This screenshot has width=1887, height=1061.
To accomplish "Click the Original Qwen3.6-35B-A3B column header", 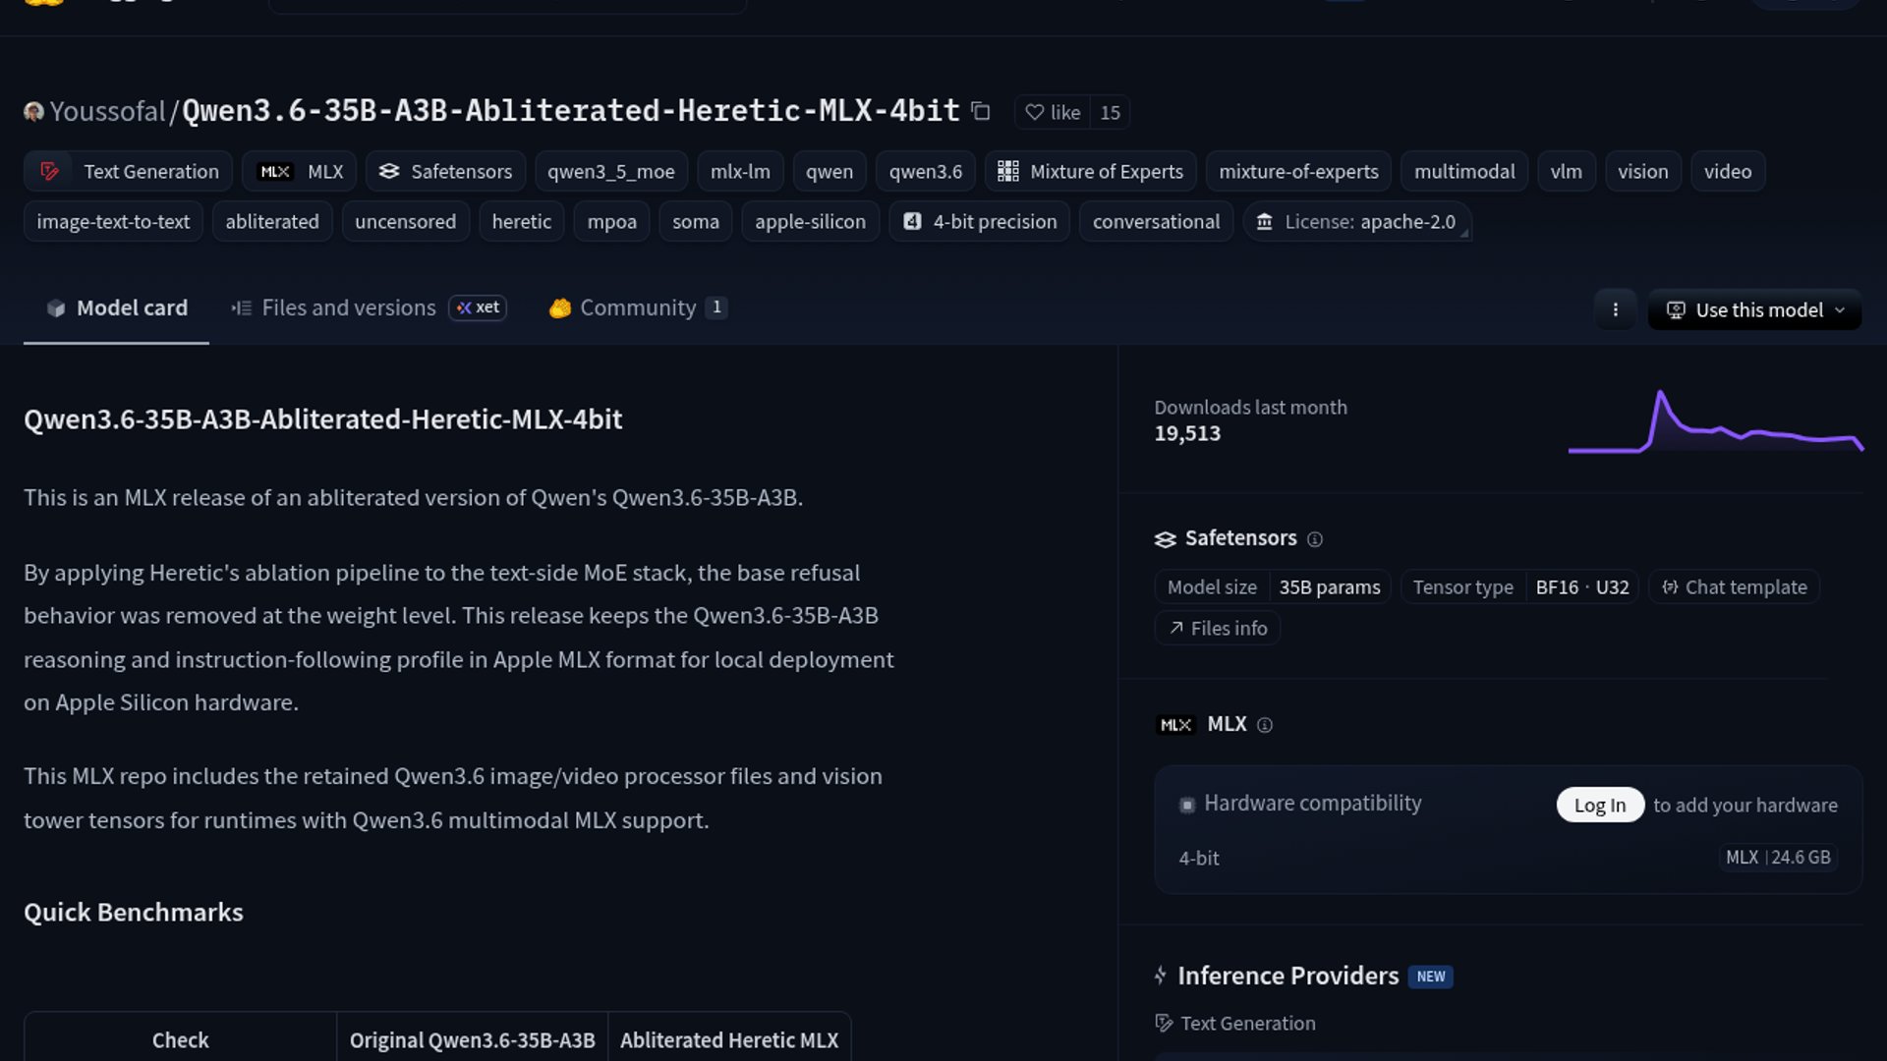I will point(473,1040).
